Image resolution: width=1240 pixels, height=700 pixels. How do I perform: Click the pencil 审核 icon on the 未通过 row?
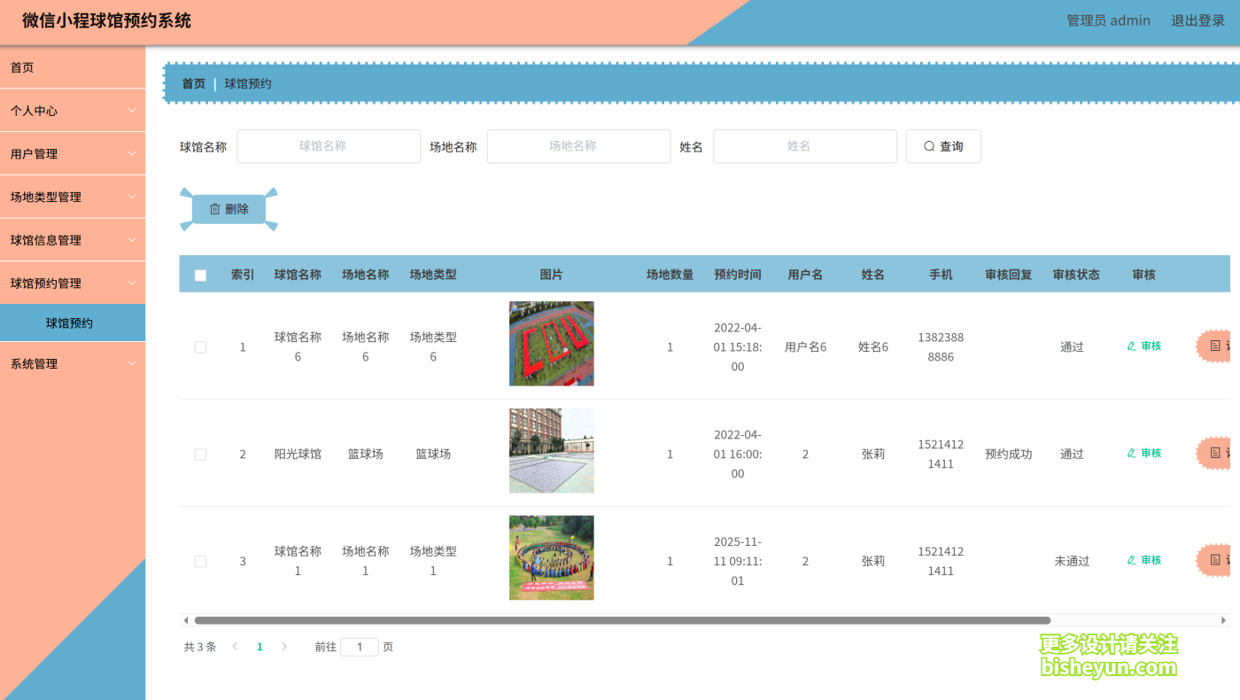[1131, 559]
